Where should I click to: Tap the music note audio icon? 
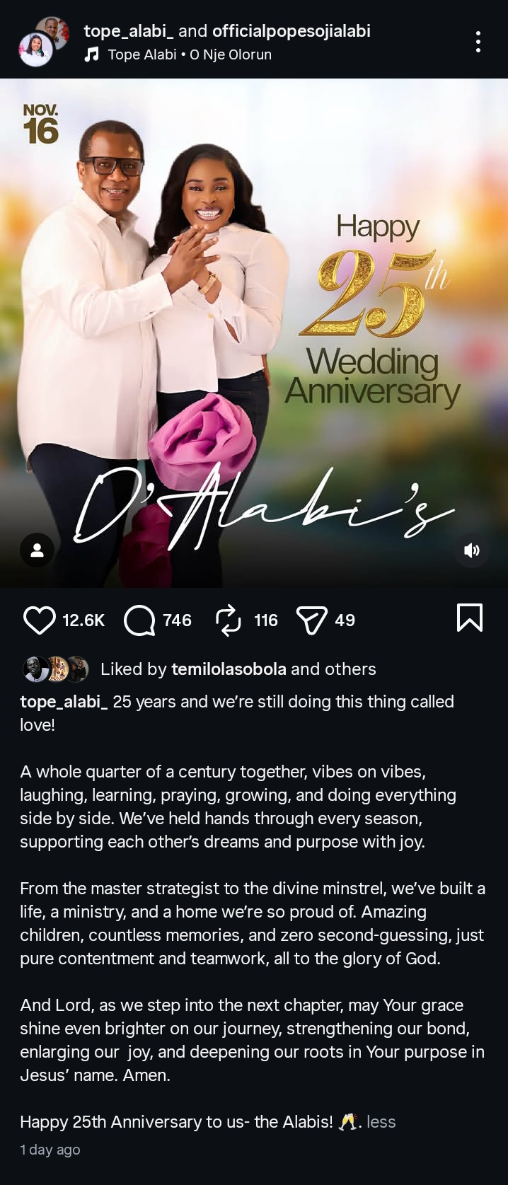[91, 54]
